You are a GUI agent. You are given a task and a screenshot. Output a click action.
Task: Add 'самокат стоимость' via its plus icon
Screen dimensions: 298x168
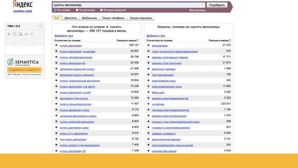pyautogui.click(x=149, y=133)
